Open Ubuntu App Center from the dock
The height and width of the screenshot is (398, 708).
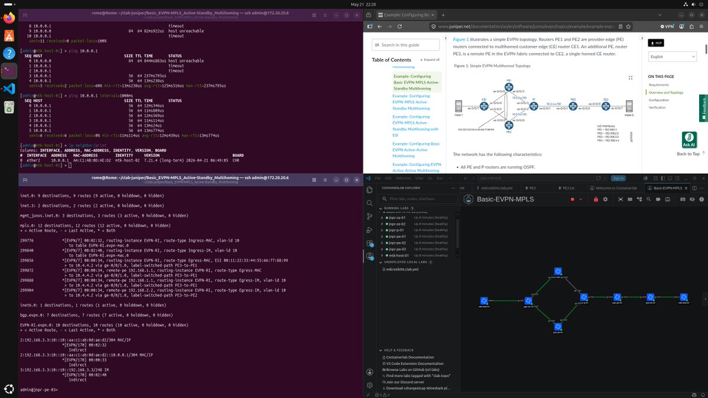click(9, 36)
